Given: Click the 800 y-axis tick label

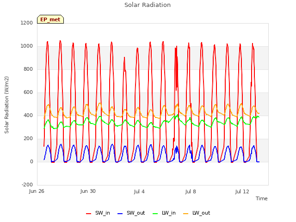Looking at the screenshot, I should pos(28,69).
